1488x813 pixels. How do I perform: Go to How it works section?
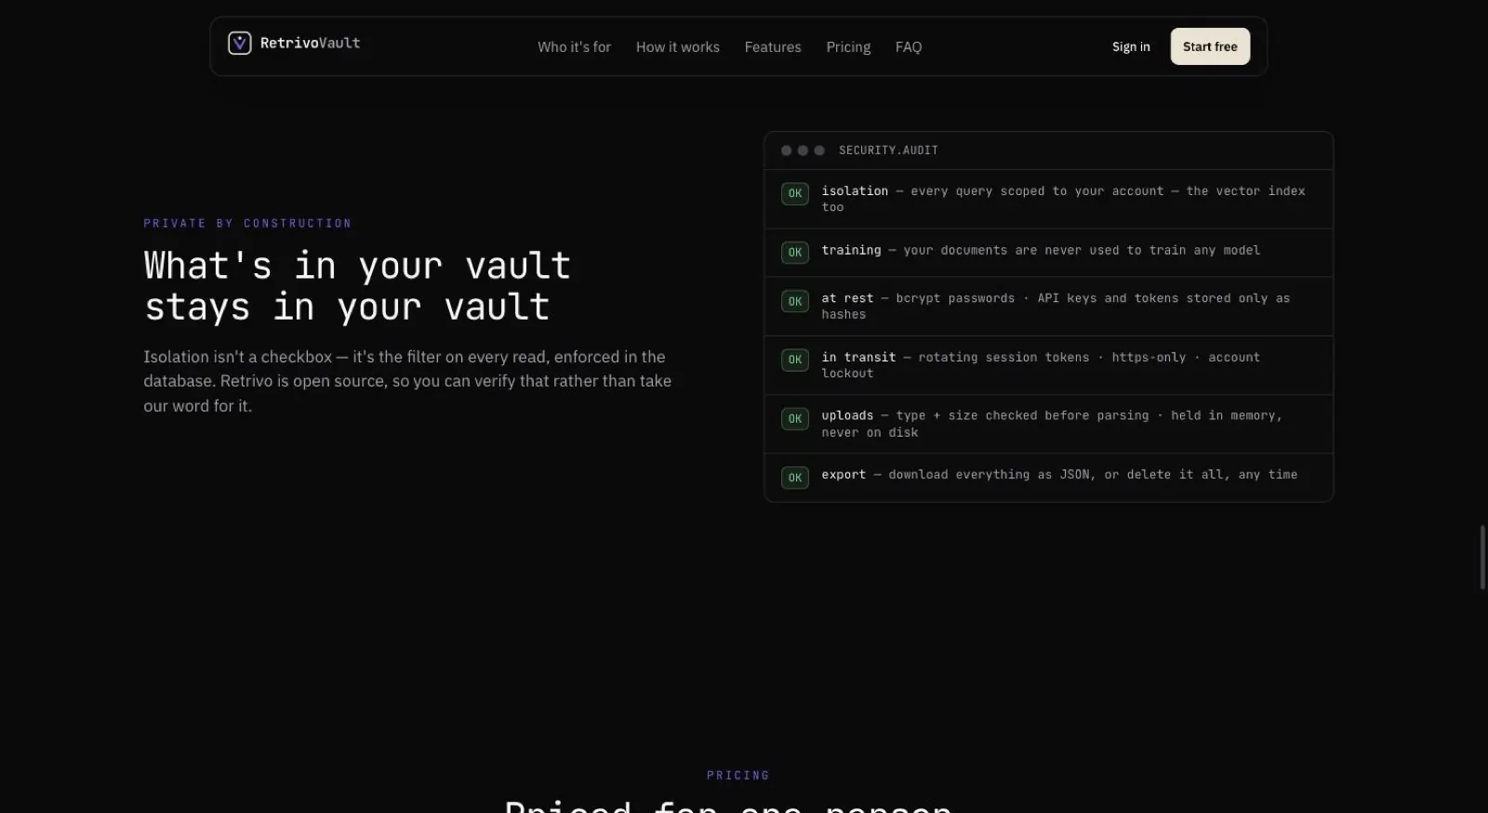click(x=678, y=46)
